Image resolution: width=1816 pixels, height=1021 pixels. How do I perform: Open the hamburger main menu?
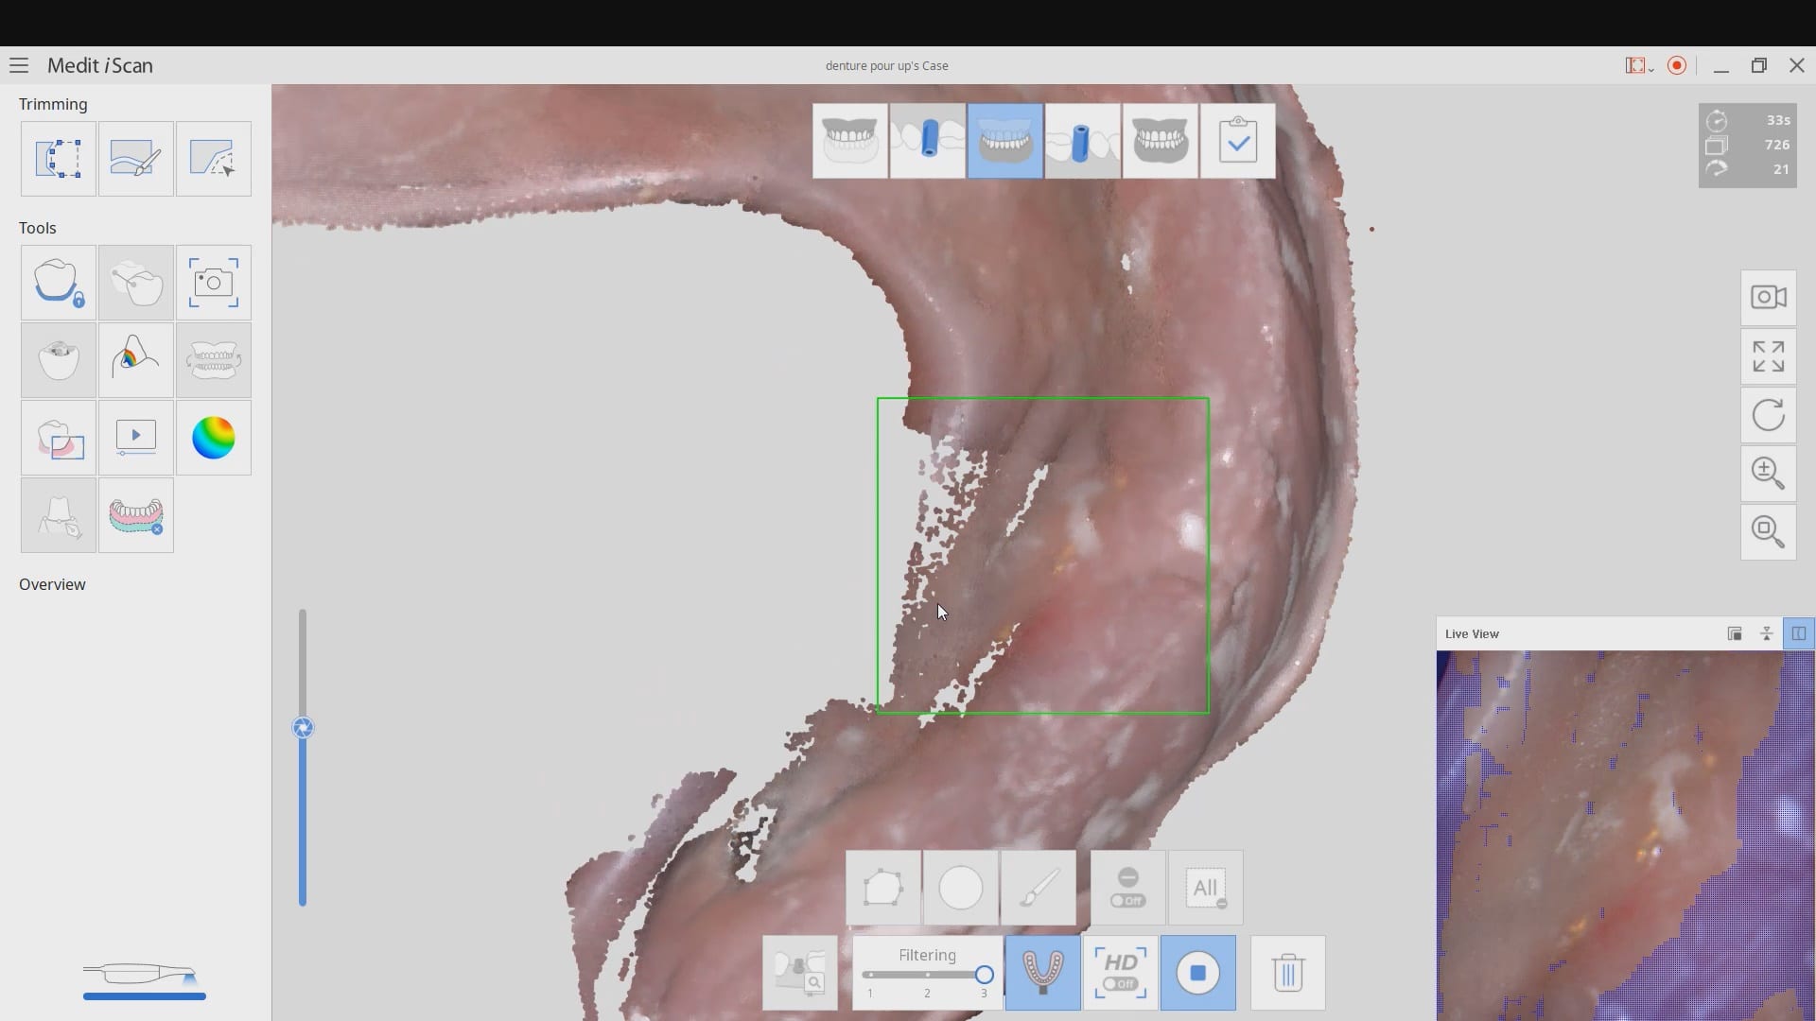[19, 65]
